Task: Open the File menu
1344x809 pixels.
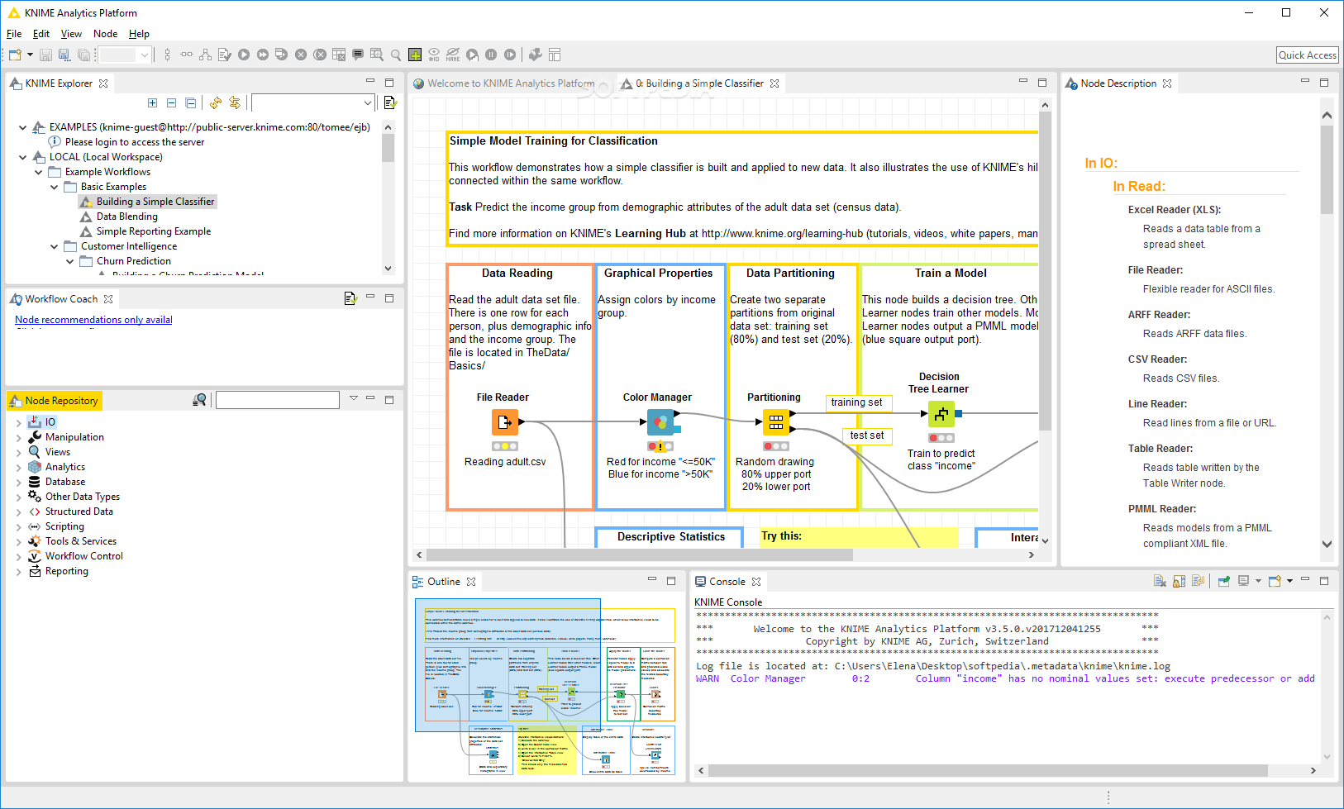Action: [14, 34]
